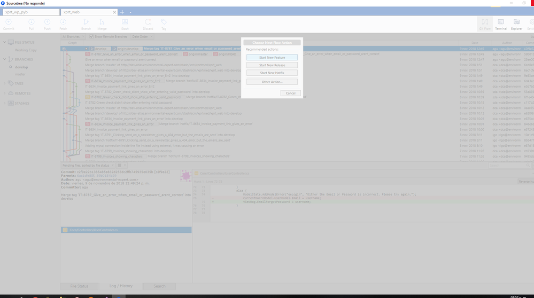The image size is (534, 298).
Task: Open the file list view mode dropdown
Action: tap(121, 166)
